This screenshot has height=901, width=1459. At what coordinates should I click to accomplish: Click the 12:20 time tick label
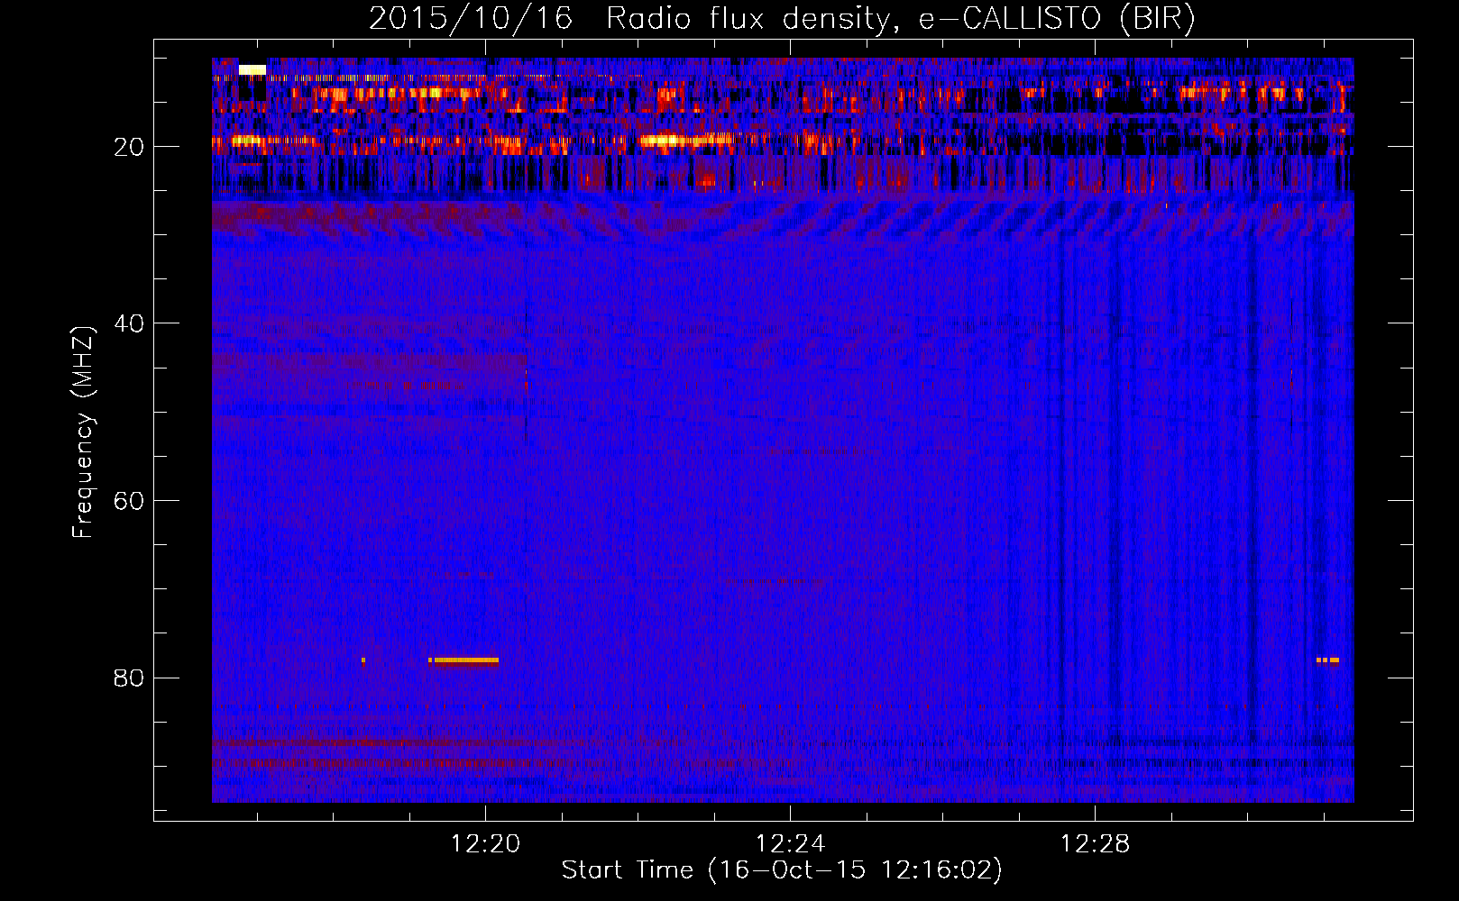pos(486,844)
